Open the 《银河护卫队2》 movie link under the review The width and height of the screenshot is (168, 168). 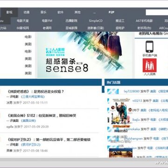pos(30,145)
